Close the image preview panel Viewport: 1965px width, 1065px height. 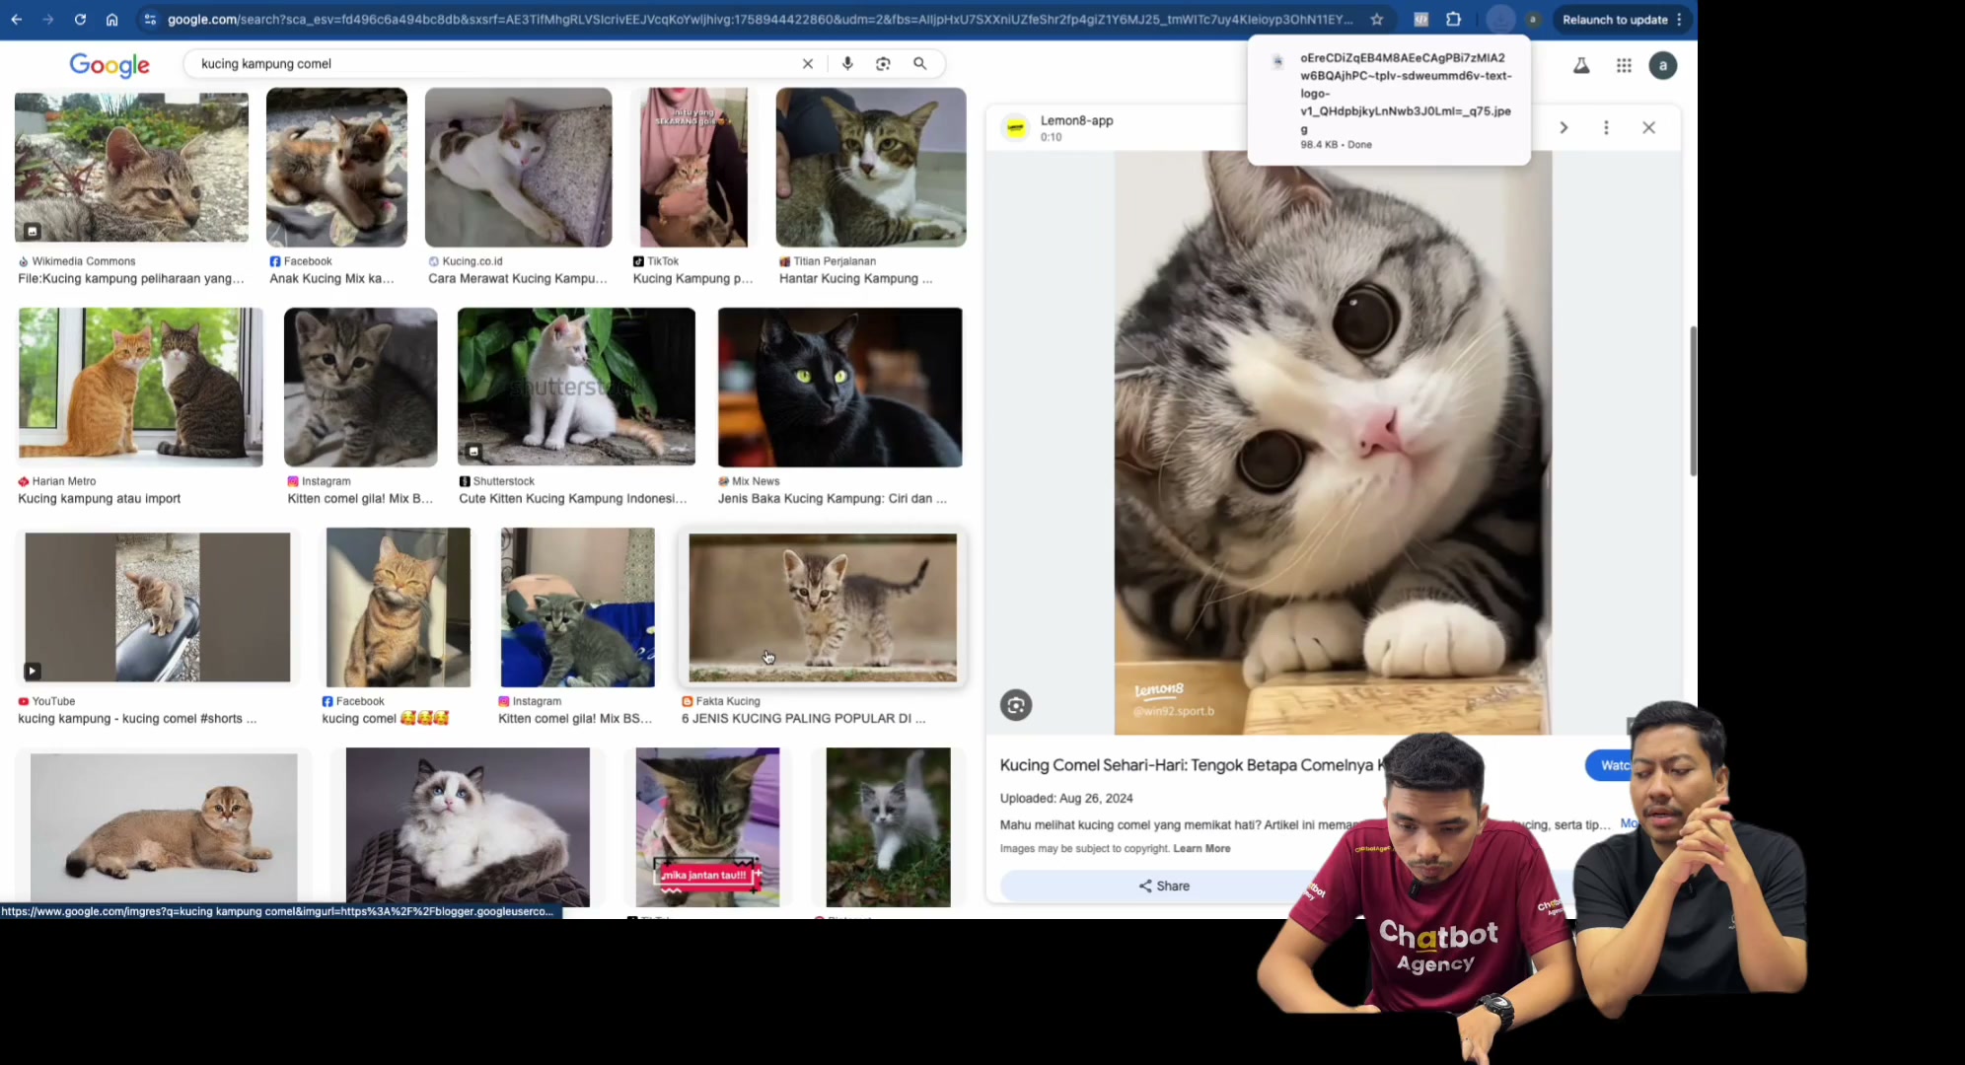point(1648,127)
